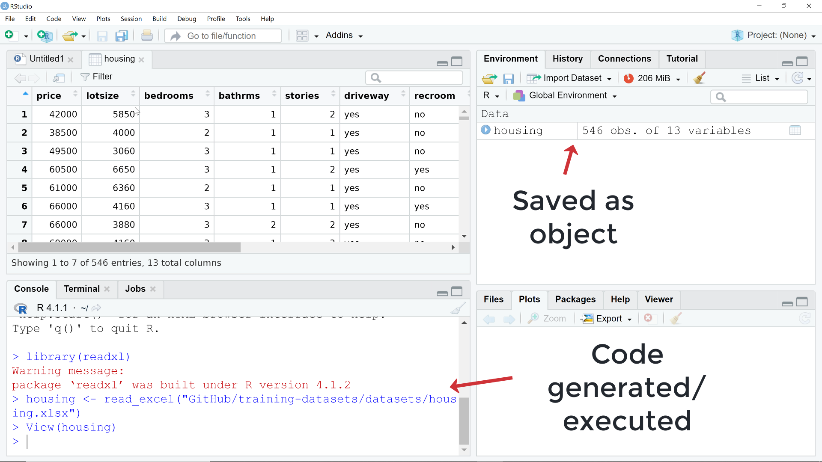Open housing data grid view icon
Screen dimensions: 822x462
(795, 130)
